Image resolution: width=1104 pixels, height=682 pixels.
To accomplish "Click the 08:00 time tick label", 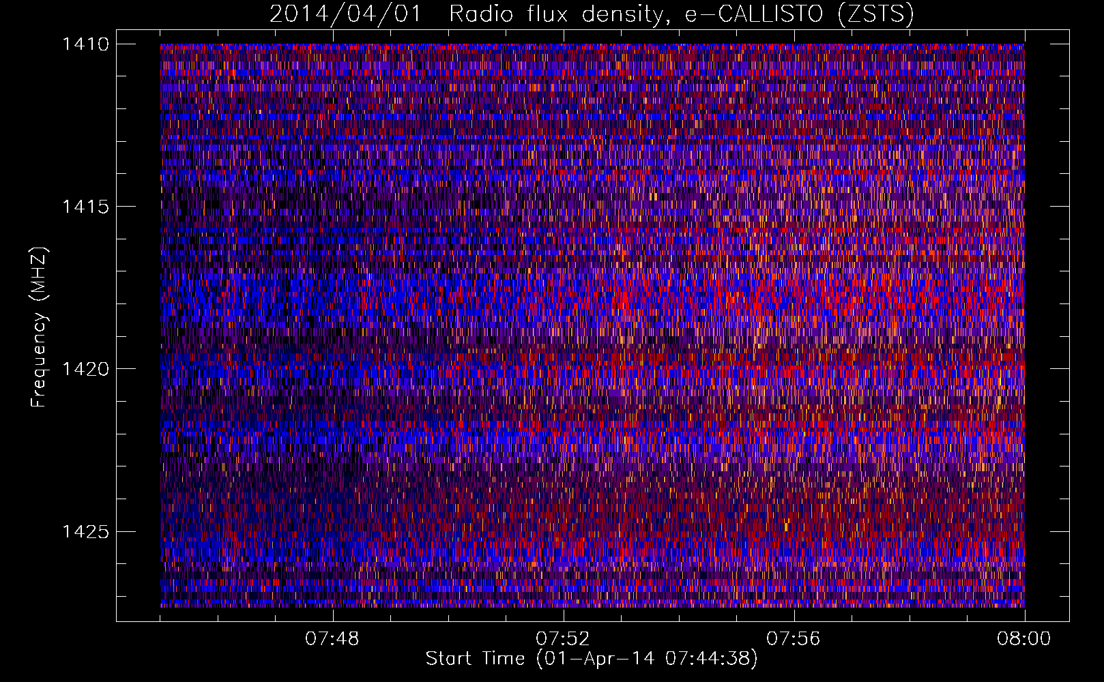I will (x=1024, y=639).
